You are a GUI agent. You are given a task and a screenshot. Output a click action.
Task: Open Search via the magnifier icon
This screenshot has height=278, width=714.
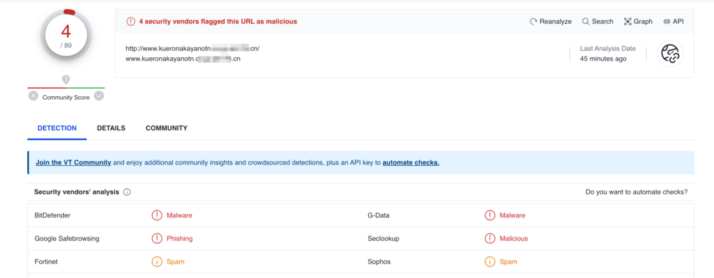click(x=586, y=22)
